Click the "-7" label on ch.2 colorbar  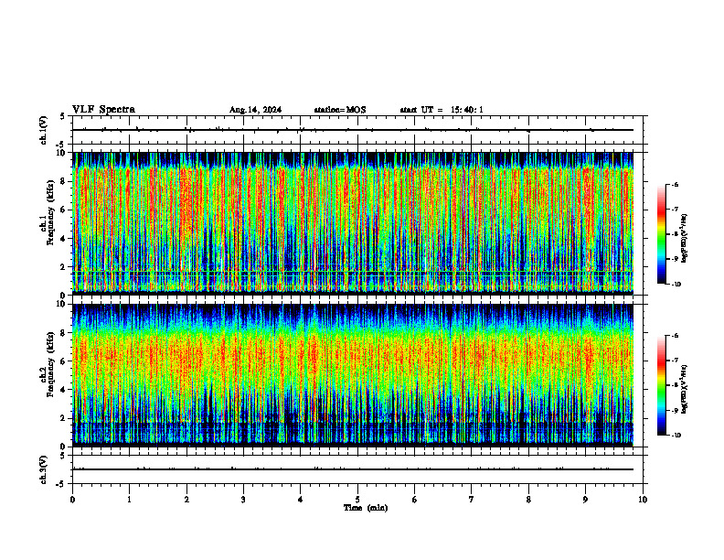(675, 361)
